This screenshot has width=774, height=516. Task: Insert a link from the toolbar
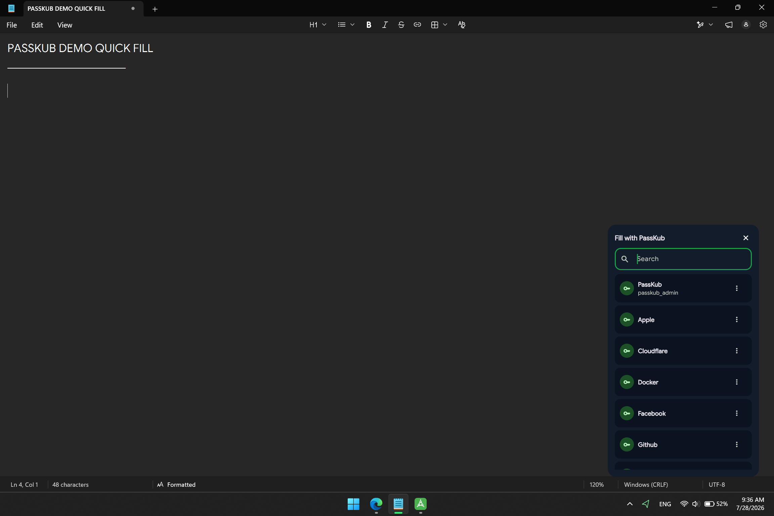pos(417,25)
